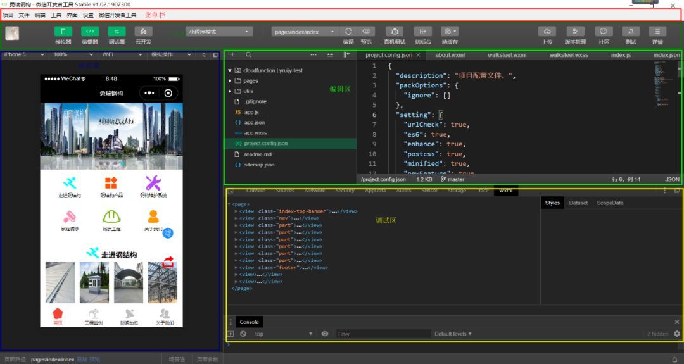The image size is (684, 364).
Task: Open 版本管理 version control
Action: pyautogui.click(x=575, y=32)
